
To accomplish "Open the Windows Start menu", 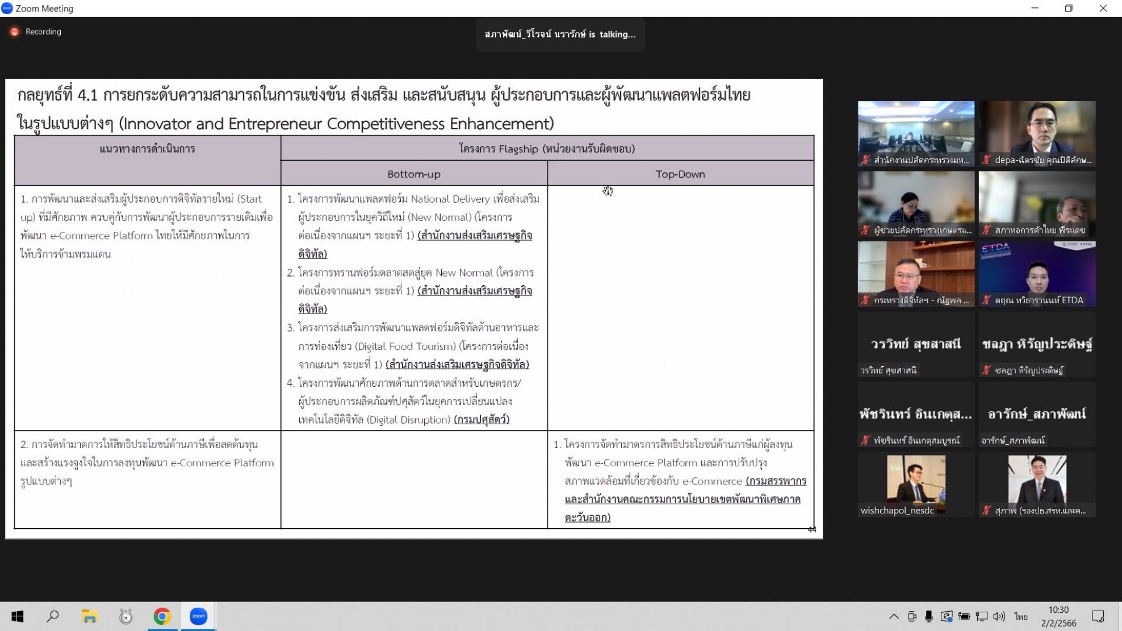I will 17,616.
